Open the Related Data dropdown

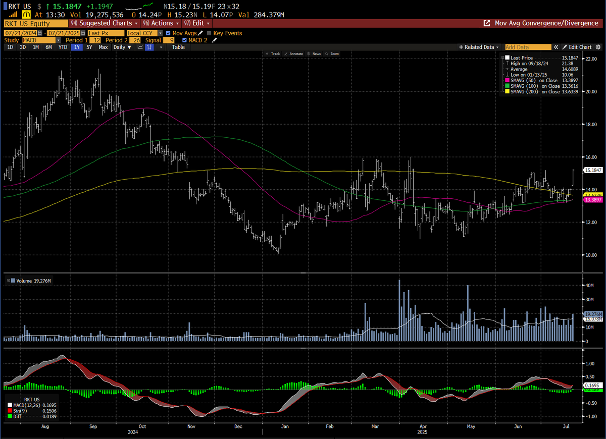(x=479, y=47)
